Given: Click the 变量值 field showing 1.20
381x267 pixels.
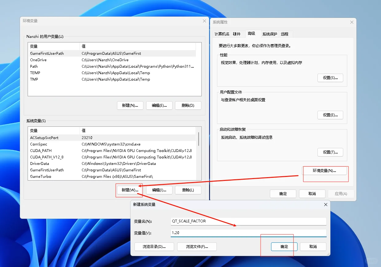Looking at the screenshot, I should [248, 233].
